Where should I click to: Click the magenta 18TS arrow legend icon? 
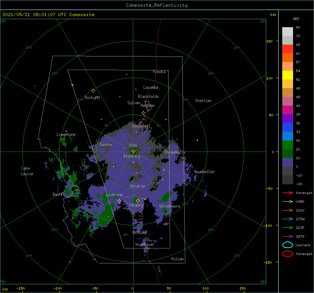[x=287, y=237]
